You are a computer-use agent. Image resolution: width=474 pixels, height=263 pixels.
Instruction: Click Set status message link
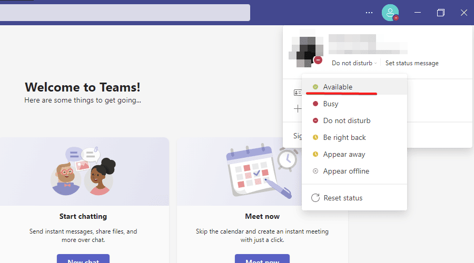click(412, 63)
